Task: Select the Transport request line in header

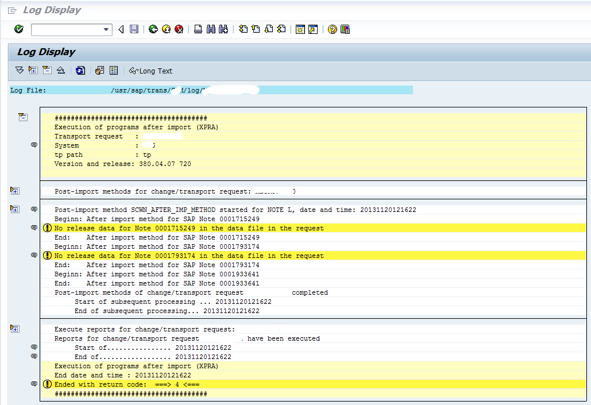Action: 314,136
